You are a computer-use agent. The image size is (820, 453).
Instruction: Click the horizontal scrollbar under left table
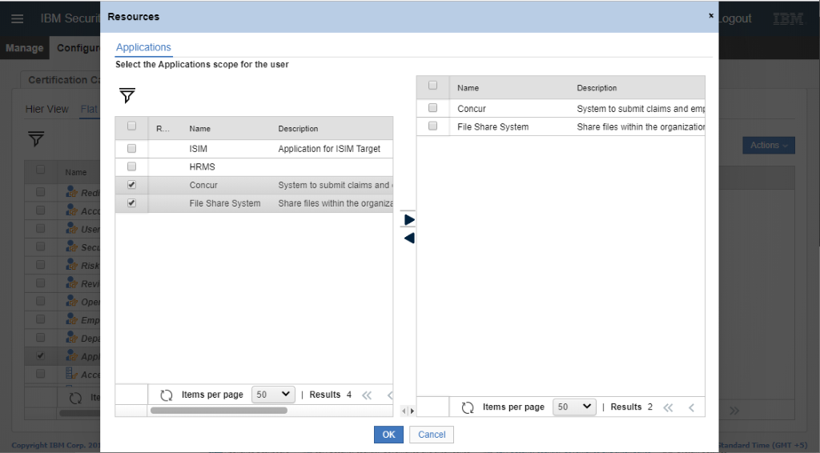pos(219,411)
